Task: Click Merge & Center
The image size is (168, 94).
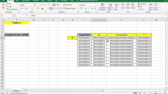Action: point(69,8)
